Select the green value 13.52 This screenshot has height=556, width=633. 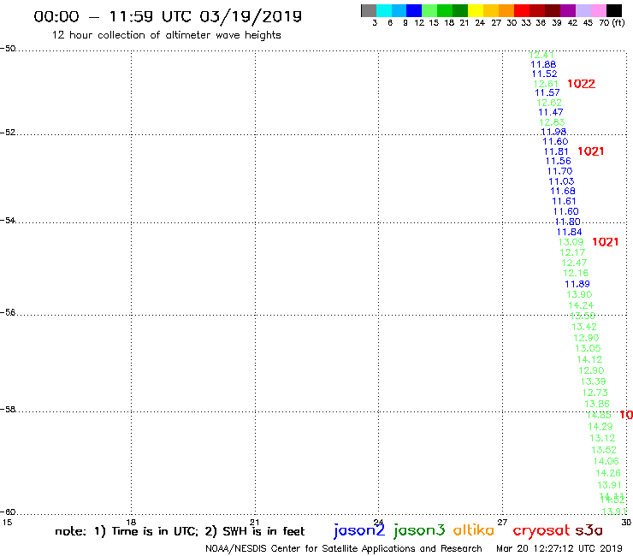pyautogui.click(x=604, y=450)
